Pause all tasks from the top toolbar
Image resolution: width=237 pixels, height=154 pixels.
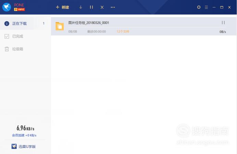[91, 7]
